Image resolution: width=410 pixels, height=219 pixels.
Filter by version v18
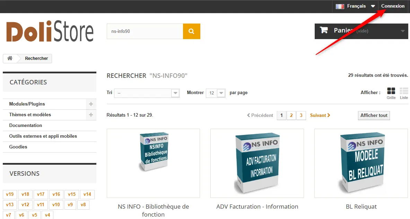25,194
